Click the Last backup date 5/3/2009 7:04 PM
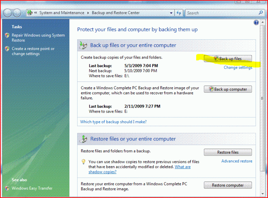268x198 pixels. pyautogui.click(x=141, y=66)
